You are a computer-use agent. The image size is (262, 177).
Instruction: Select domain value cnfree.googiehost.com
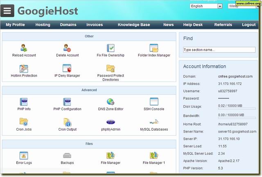coord(235,76)
